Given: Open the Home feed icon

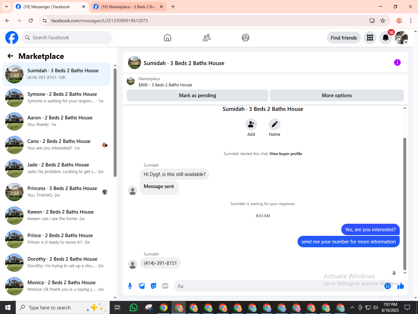Looking at the screenshot, I should [168, 38].
